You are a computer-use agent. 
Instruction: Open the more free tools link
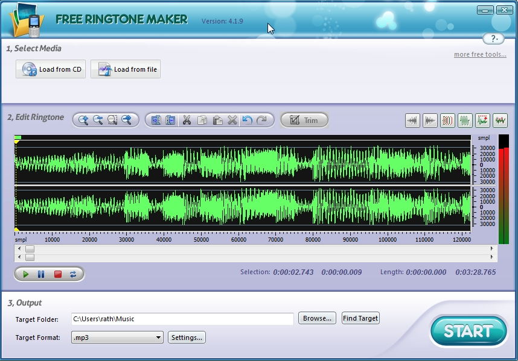click(x=480, y=54)
